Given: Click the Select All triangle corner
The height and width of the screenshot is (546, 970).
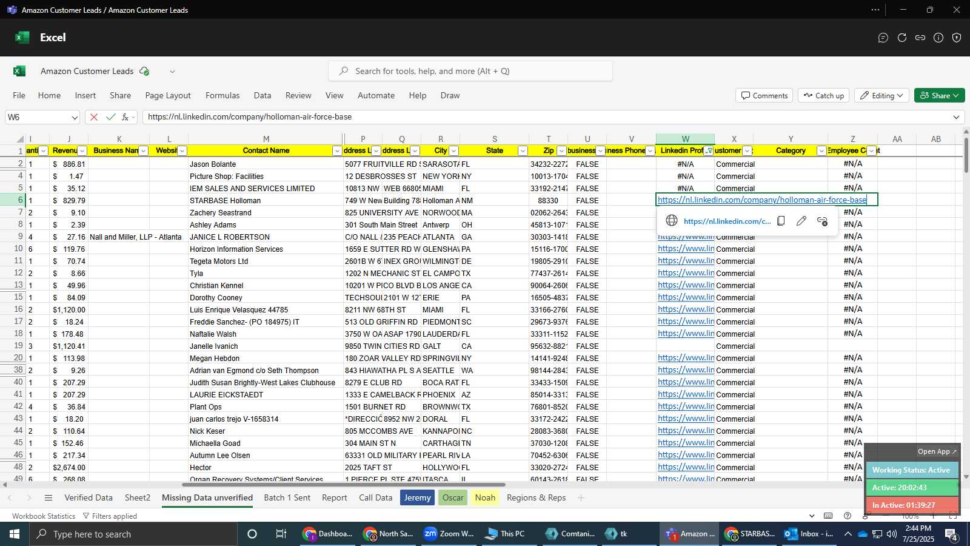Looking at the screenshot, I should click(x=20, y=139).
